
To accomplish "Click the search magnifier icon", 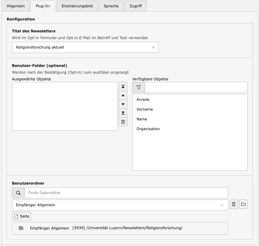I will coord(18,193).
